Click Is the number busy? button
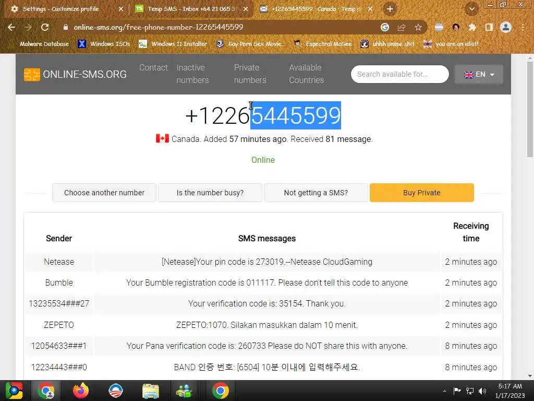534x401 pixels. click(x=210, y=193)
